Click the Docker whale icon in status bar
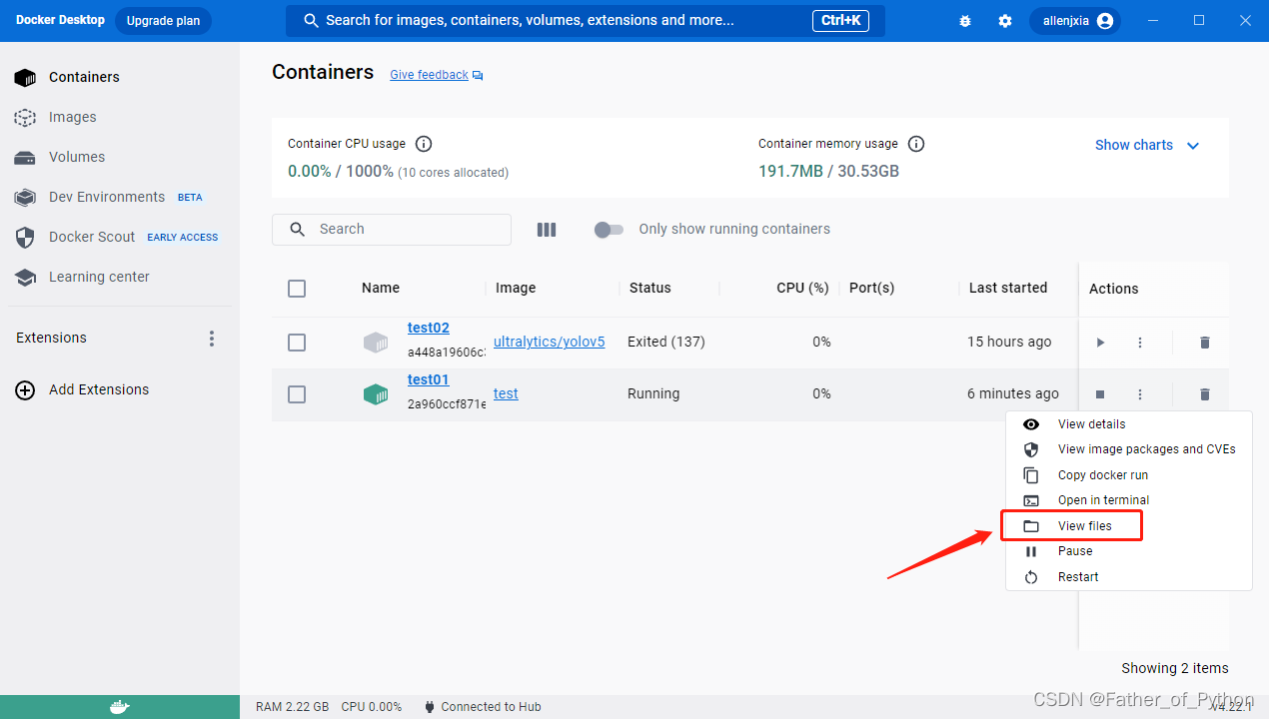This screenshot has height=719, width=1269. pos(119,707)
